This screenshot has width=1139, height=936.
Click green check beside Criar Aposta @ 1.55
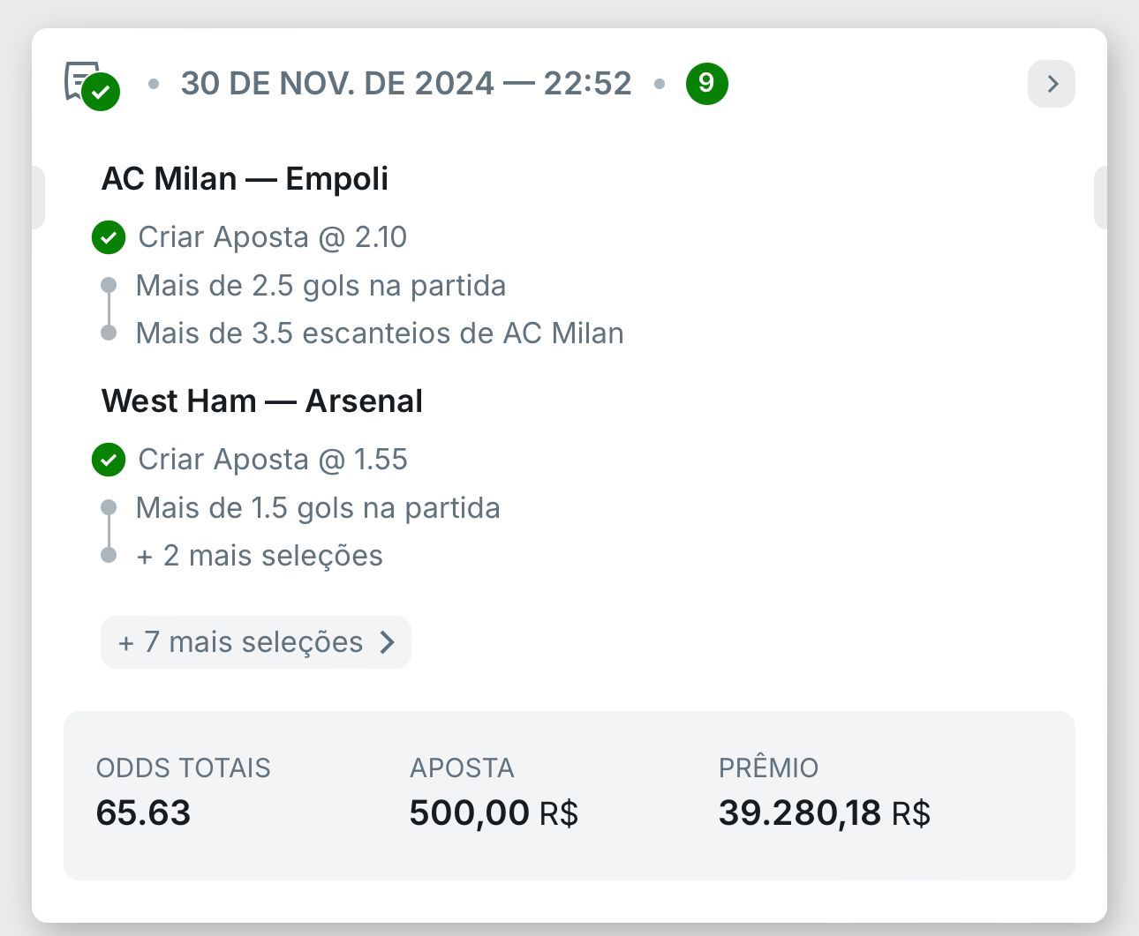[109, 460]
